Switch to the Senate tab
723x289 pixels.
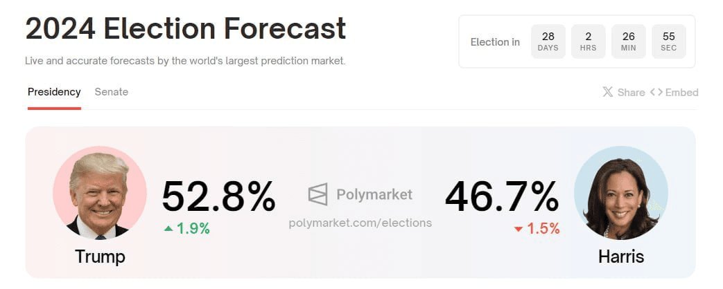(x=112, y=91)
